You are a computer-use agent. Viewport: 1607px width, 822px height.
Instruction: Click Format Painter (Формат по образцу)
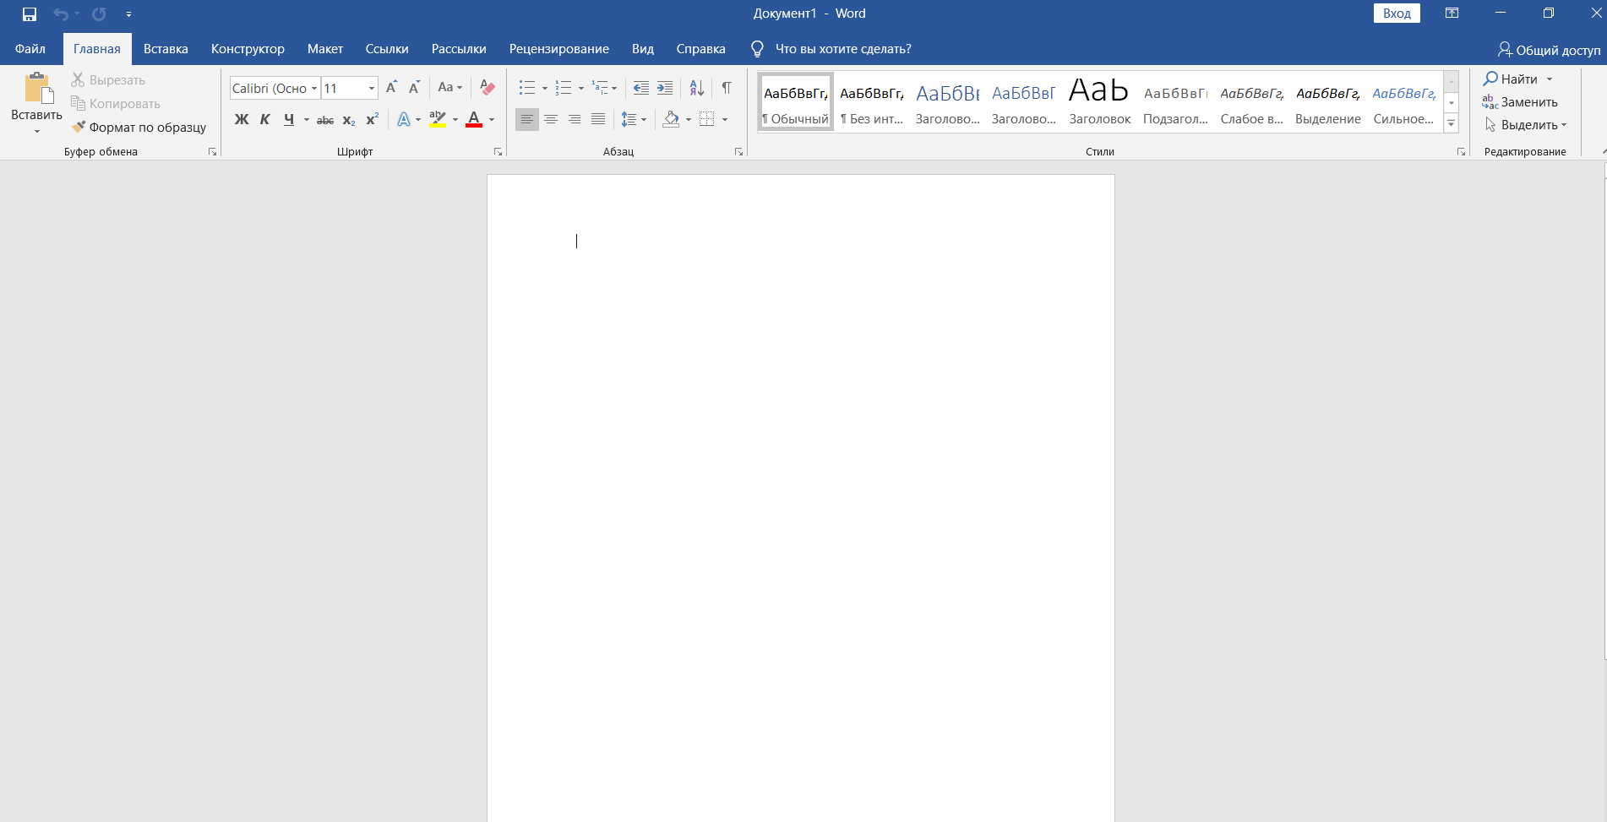139,127
